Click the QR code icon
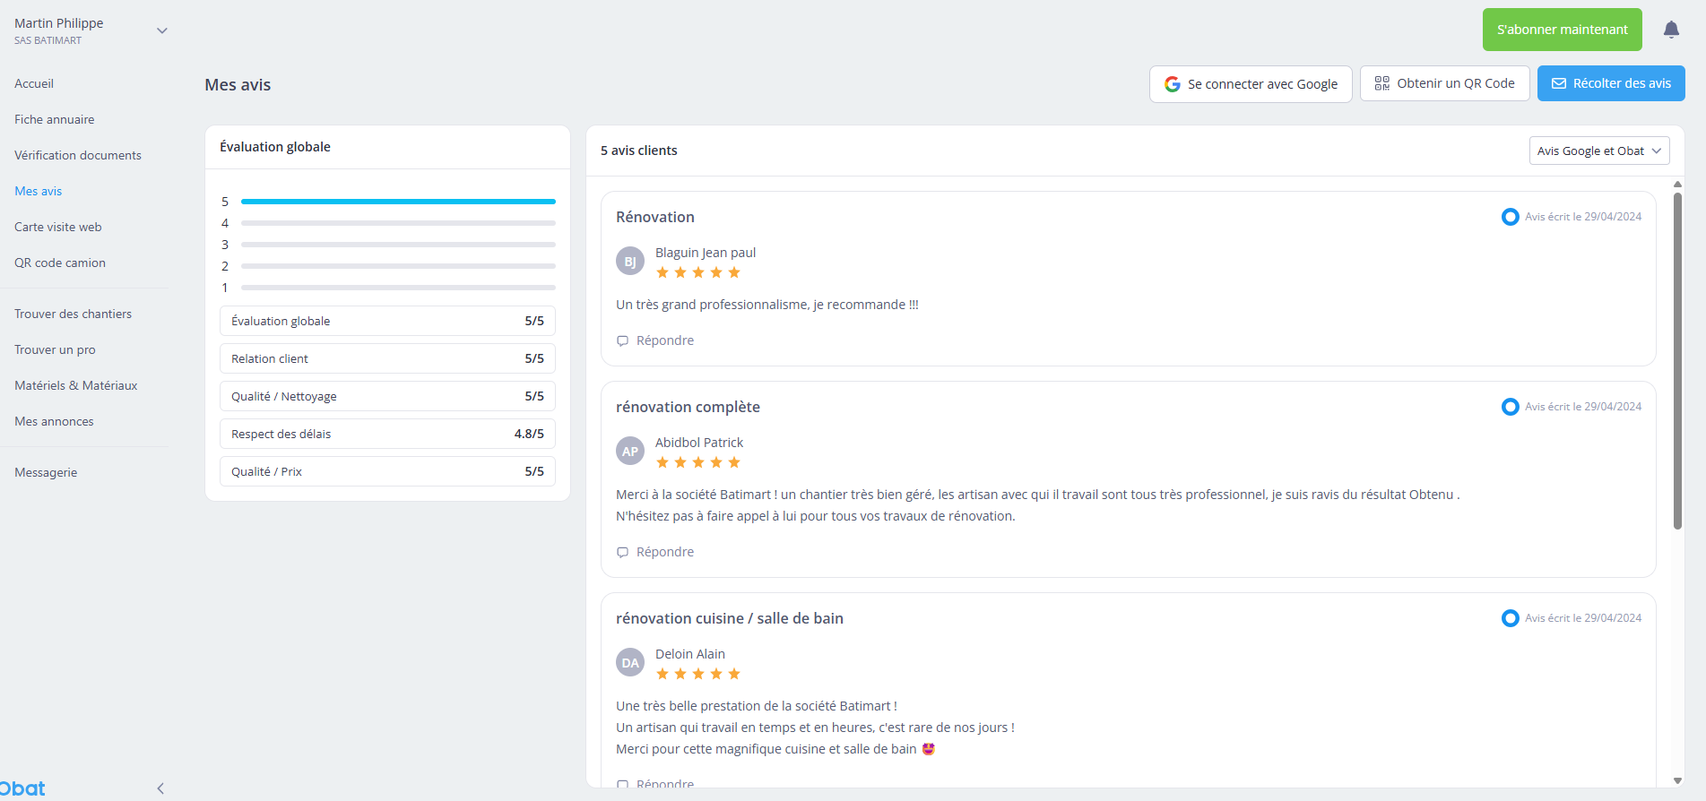The height and width of the screenshot is (801, 1706). (x=1381, y=83)
